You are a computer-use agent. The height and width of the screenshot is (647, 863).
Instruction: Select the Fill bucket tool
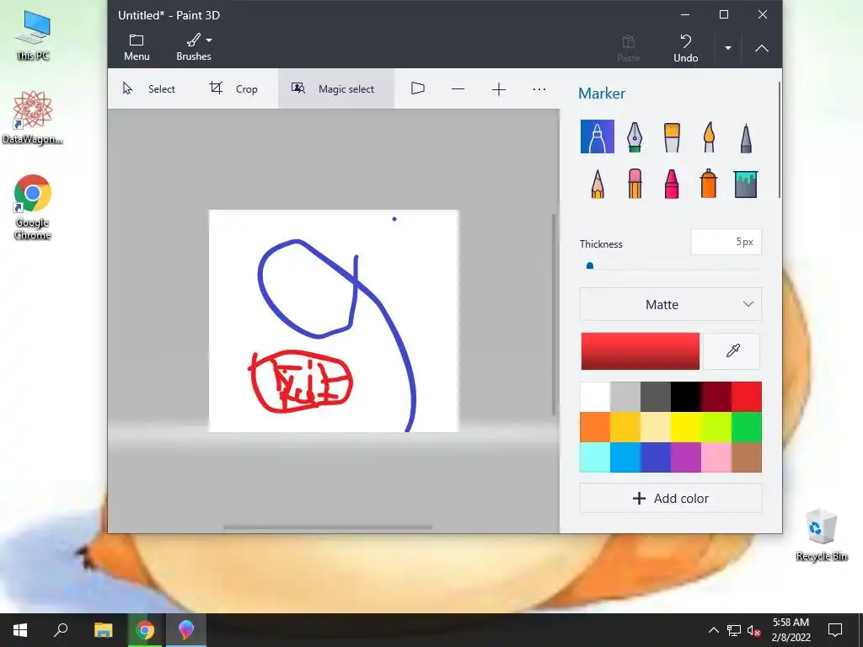tap(746, 184)
